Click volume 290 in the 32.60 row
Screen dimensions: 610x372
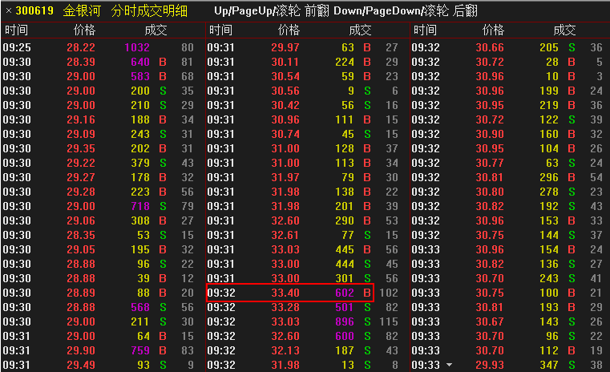(345, 220)
